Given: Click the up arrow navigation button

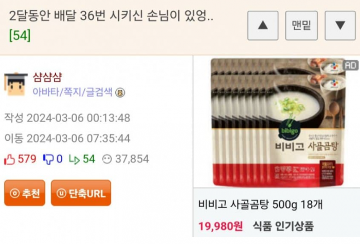Looking at the screenshot, I should [263, 26].
